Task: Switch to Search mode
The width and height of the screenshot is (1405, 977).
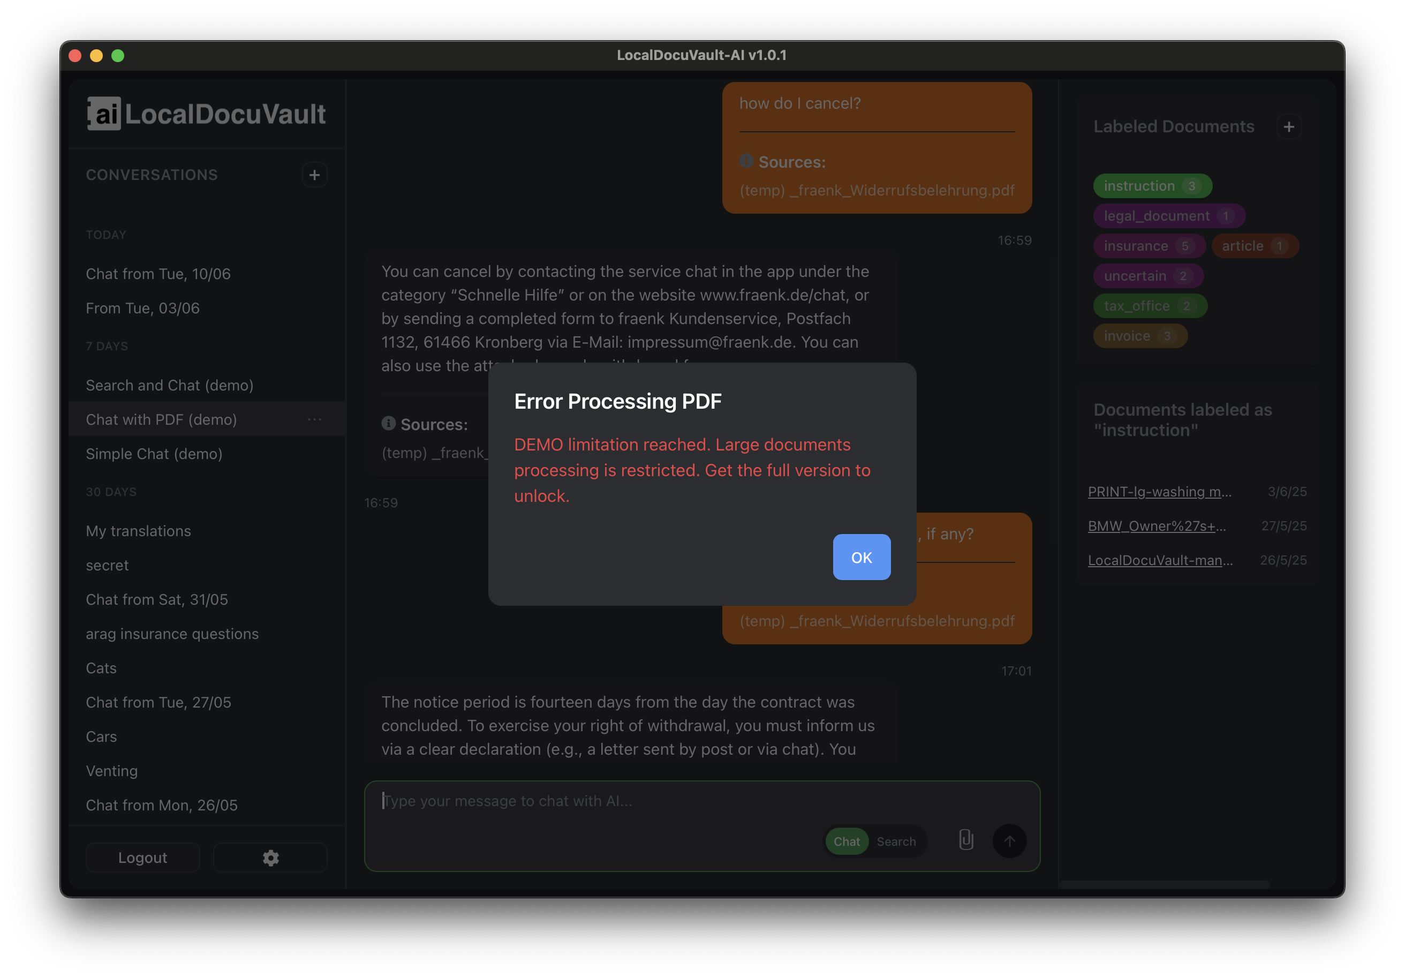Action: pos(896,841)
